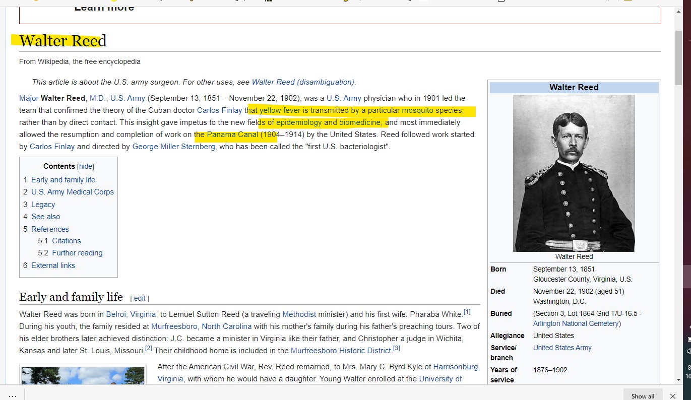The image size is (691, 400).
Task: Click 'September 13, 1851' born value in infobox
Action: click(x=564, y=269)
